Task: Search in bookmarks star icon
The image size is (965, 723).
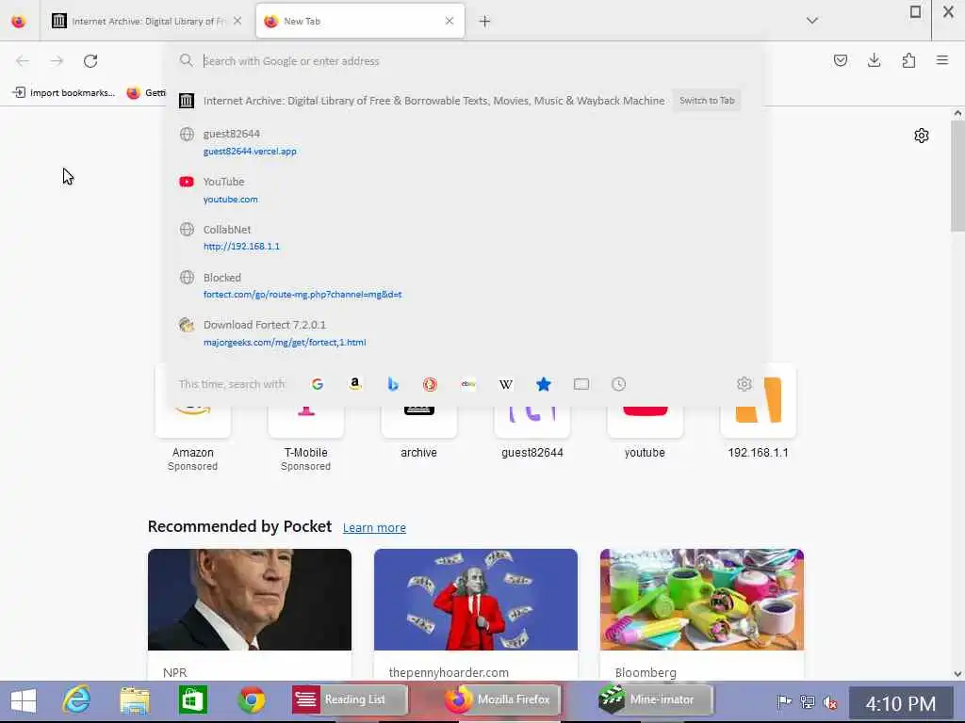Action: click(x=544, y=384)
